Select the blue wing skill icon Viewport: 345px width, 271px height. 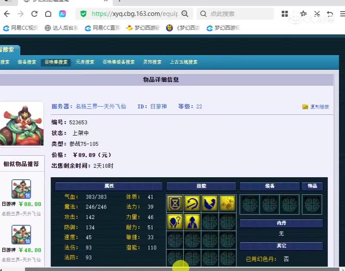click(210, 203)
